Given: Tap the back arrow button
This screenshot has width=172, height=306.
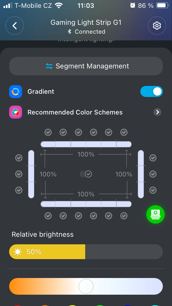Looking at the screenshot, I should tap(15, 26).
